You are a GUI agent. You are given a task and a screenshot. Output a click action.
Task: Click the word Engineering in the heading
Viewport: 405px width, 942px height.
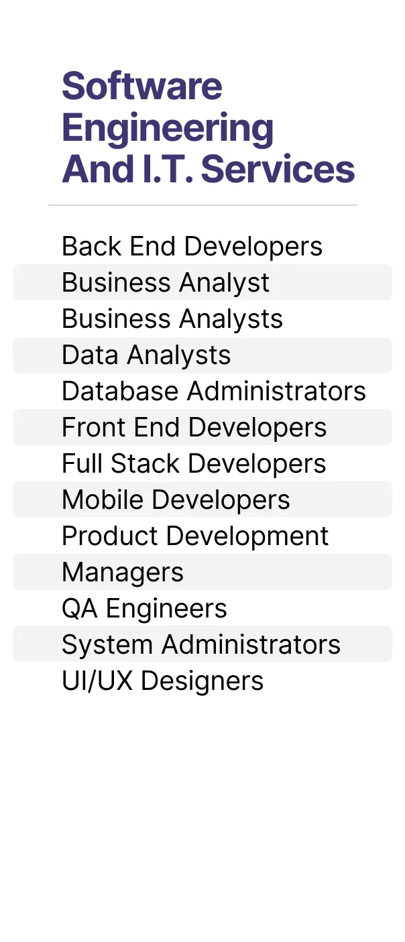(x=168, y=128)
